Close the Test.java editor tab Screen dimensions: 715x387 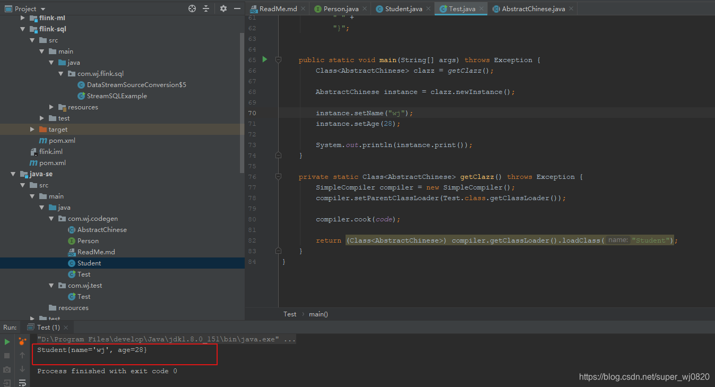pos(481,8)
